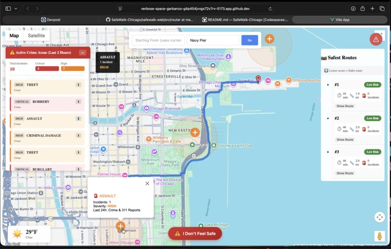Show Route for route #3
Screen dimensions: 391x249
pos(345,173)
